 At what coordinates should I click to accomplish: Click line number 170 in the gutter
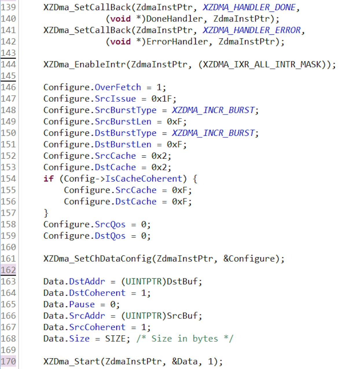point(8,361)
